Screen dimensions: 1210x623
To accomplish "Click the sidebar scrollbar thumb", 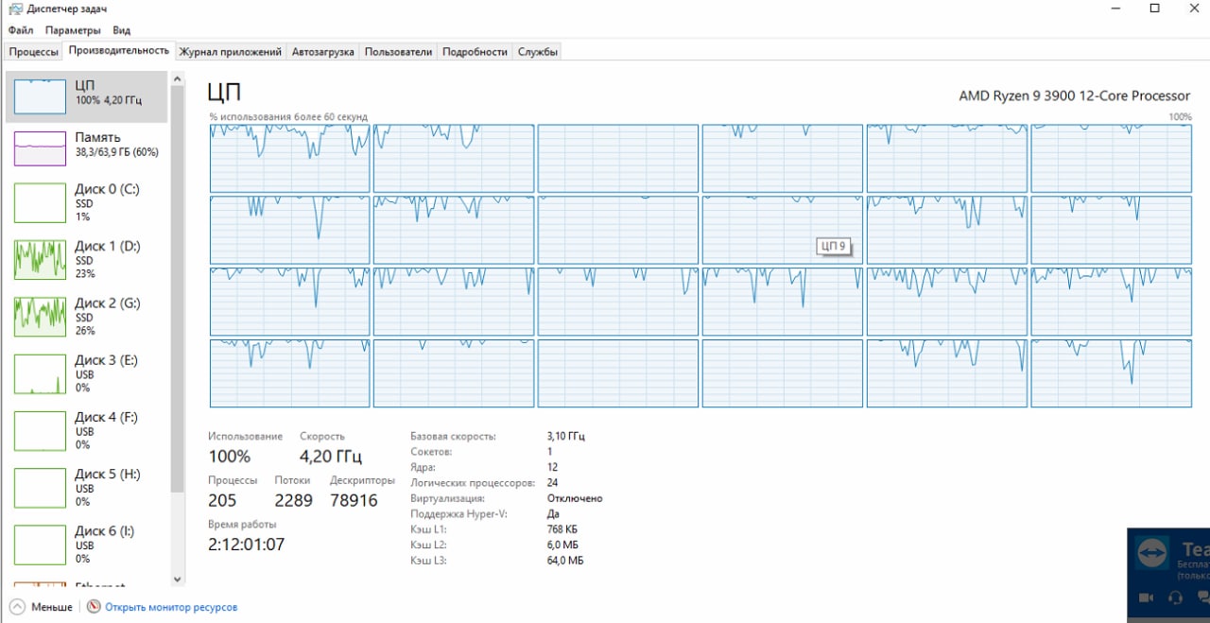I will pos(178,288).
